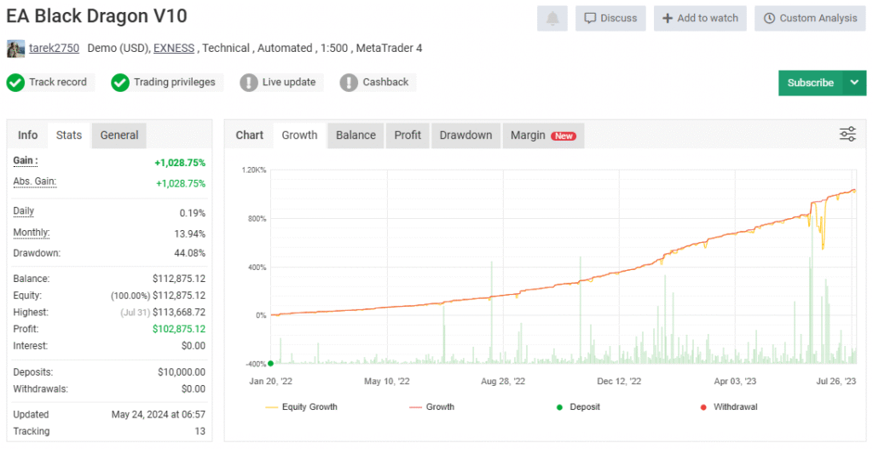Expand the Subscribe dropdown arrow
Screen dimensions: 873x449
[x=854, y=83]
